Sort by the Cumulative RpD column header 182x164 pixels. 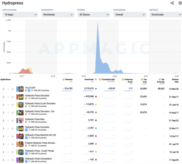[x=108, y=79]
